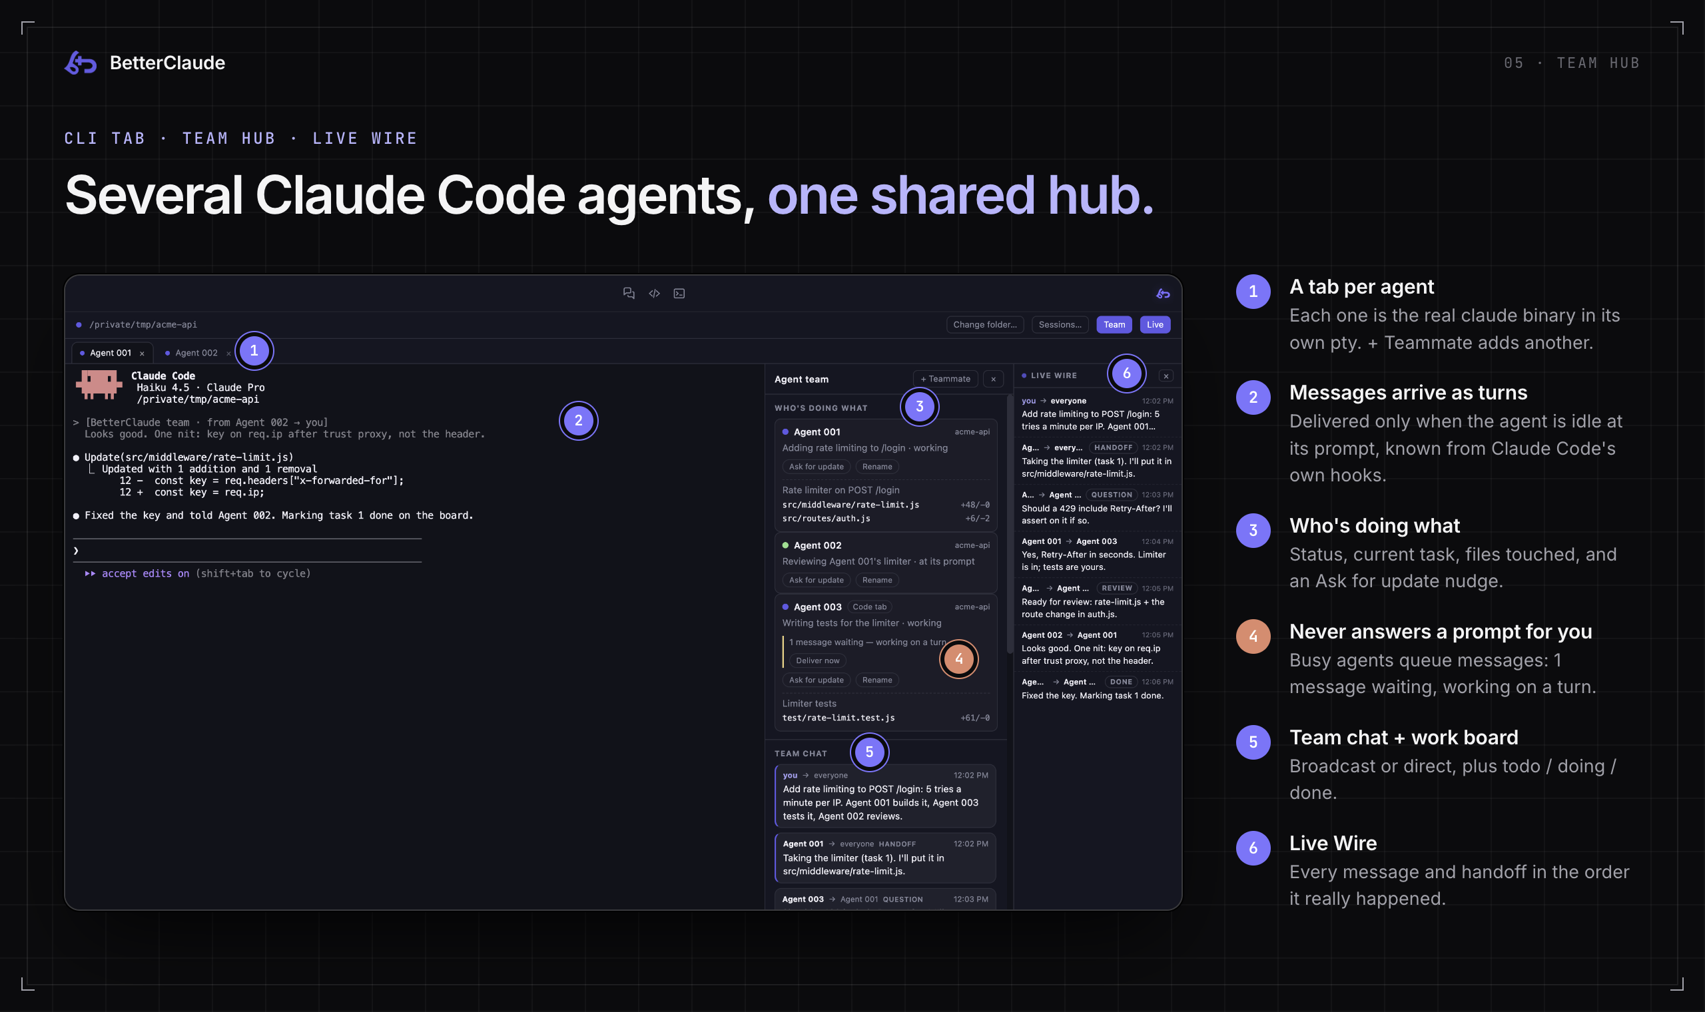This screenshot has height=1012, width=1705.
Task: Click the Claude Code prompt input line
Action: click(248, 551)
